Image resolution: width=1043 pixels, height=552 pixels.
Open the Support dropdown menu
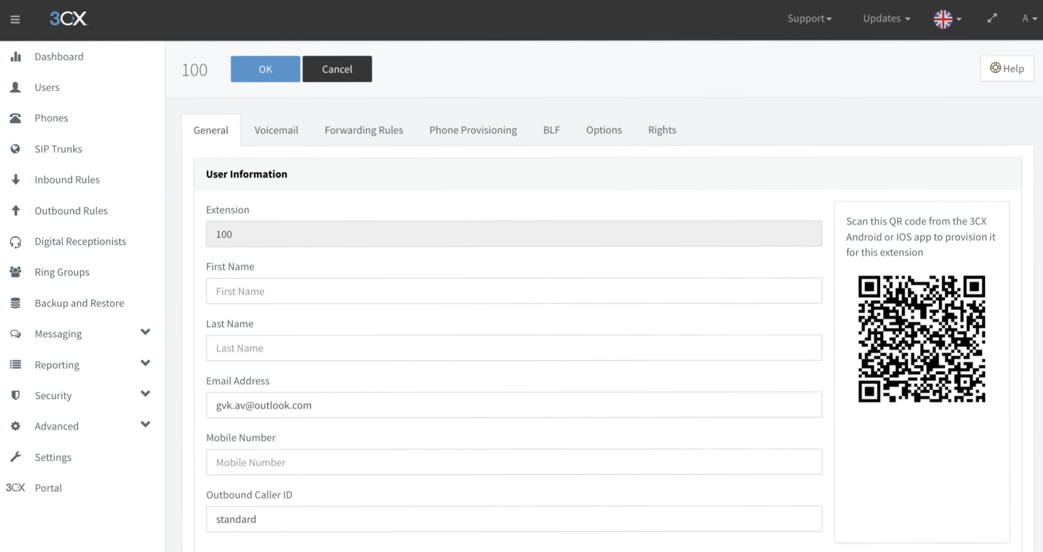pos(809,19)
